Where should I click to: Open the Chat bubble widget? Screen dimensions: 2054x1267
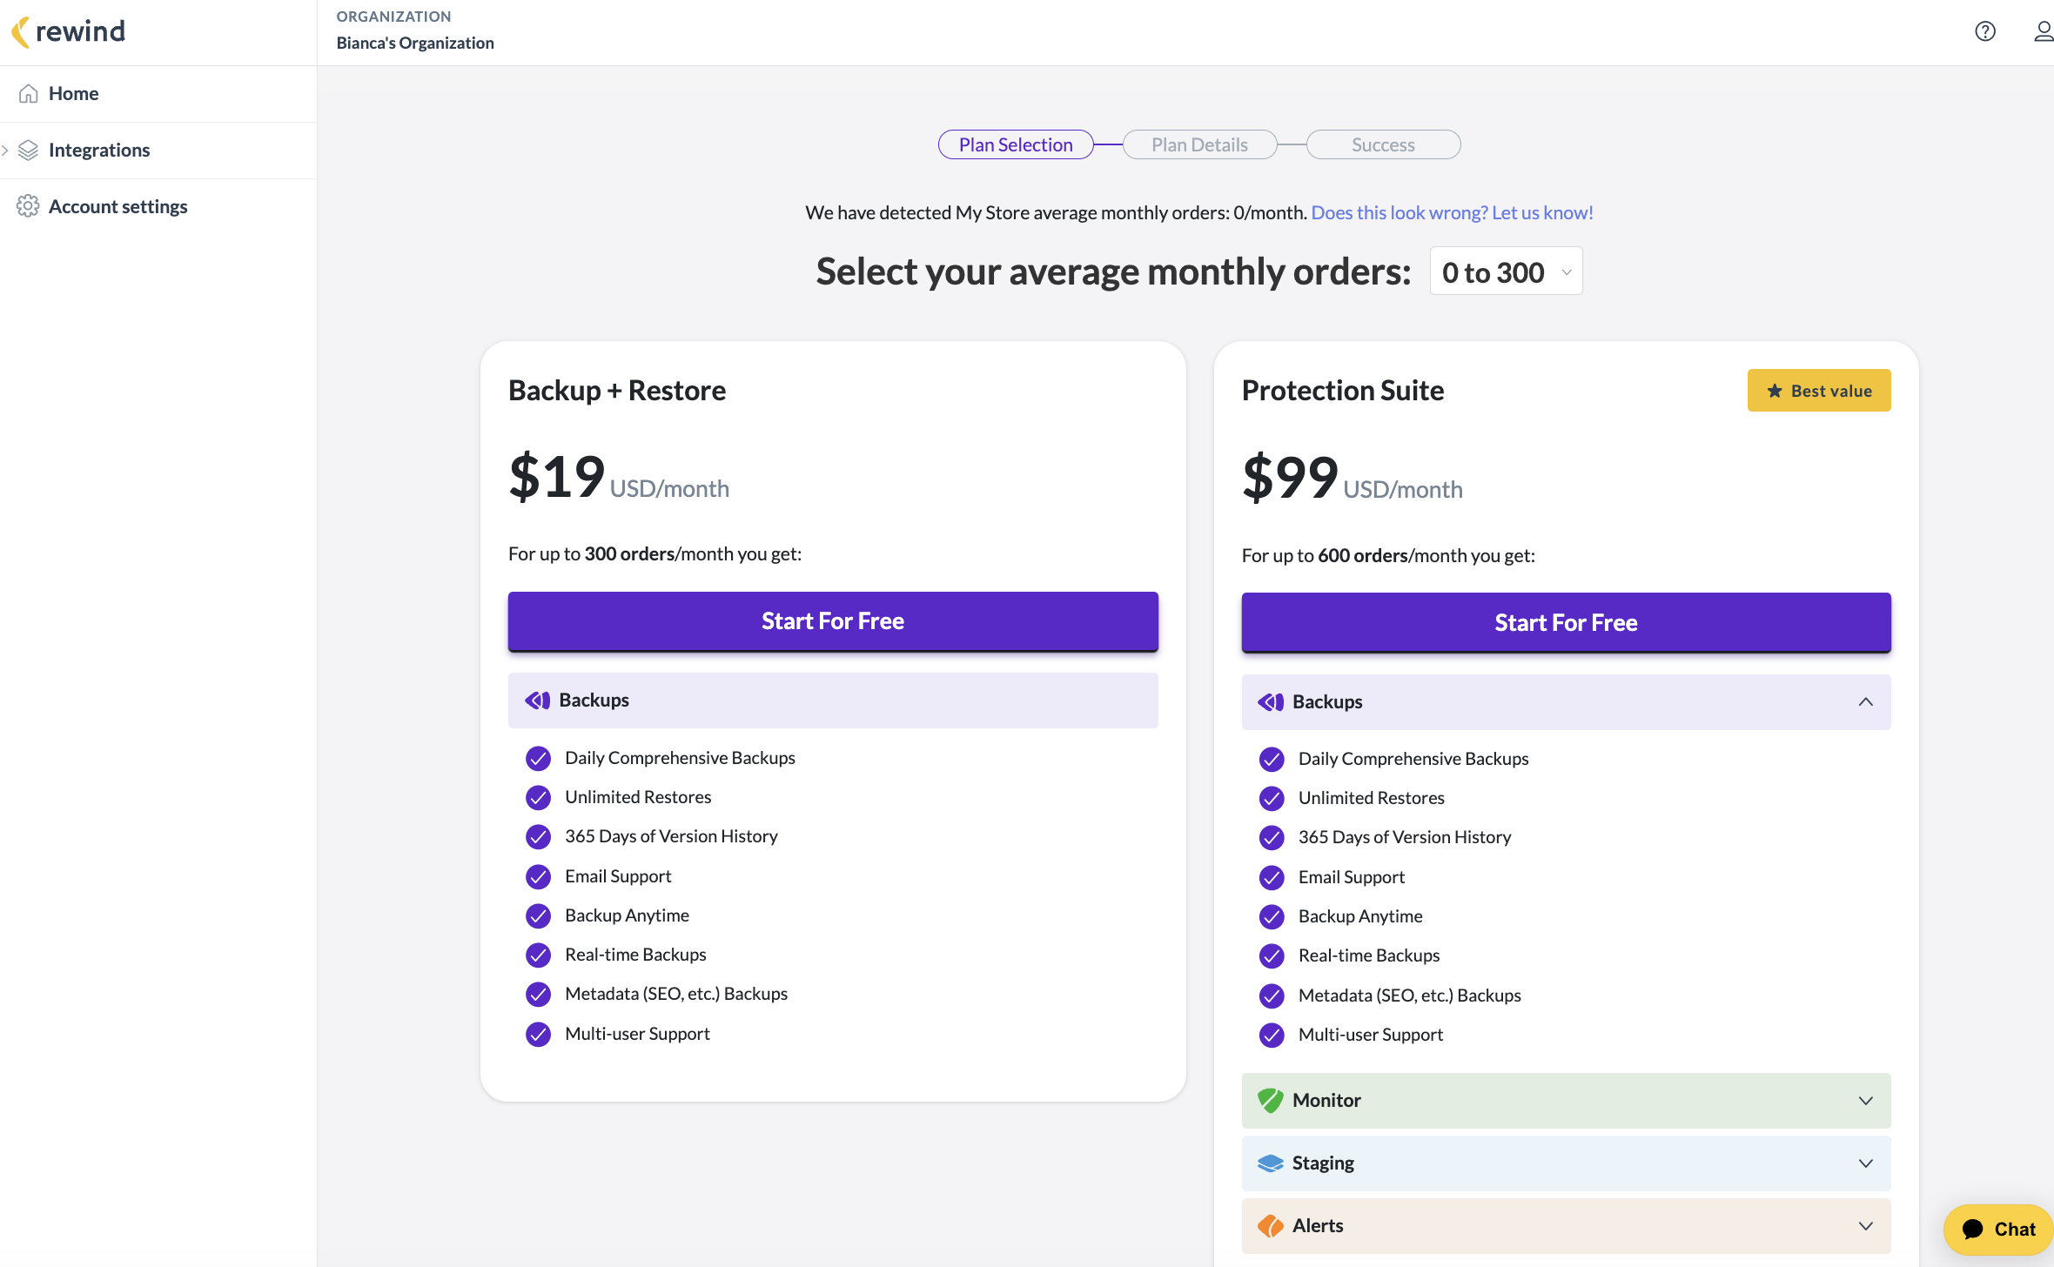click(1998, 1229)
